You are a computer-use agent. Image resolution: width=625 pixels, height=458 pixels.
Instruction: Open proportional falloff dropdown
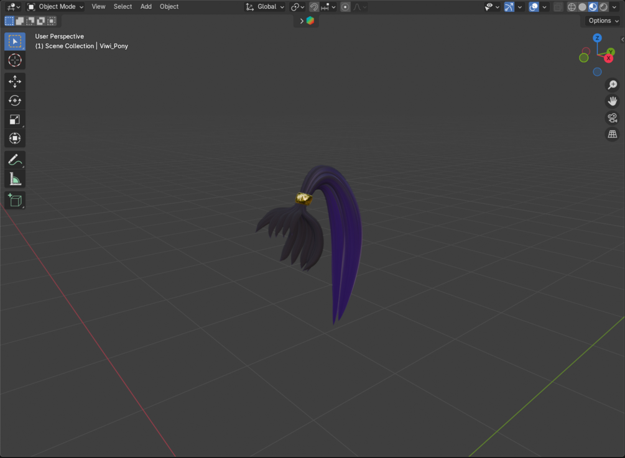pyautogui.click(x=359, y=7)
